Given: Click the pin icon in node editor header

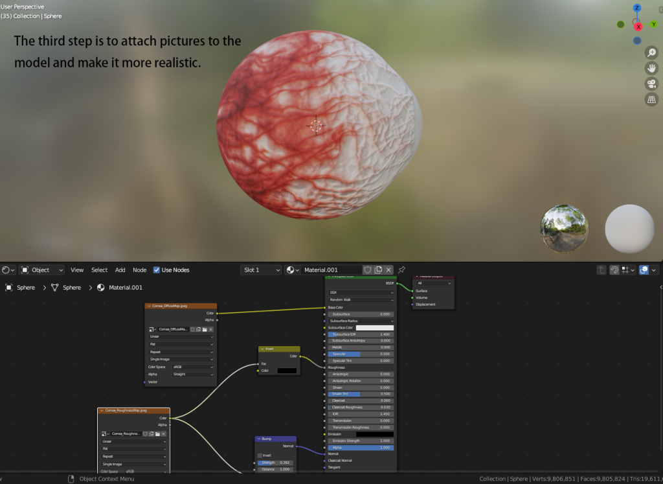Looking at the screenshot, I should tap(401, 270).
